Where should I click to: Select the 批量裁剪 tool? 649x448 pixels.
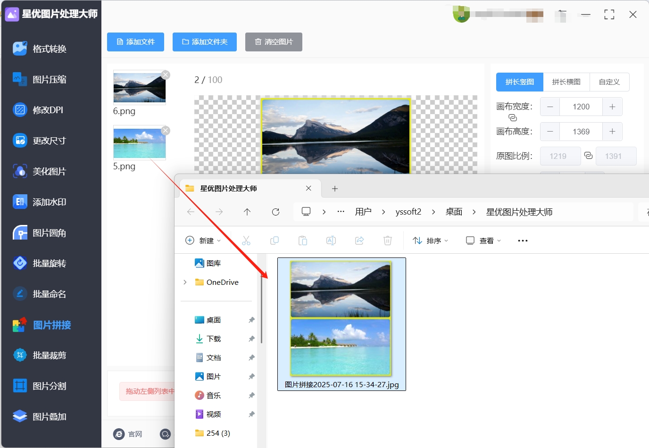coord(40,355)
